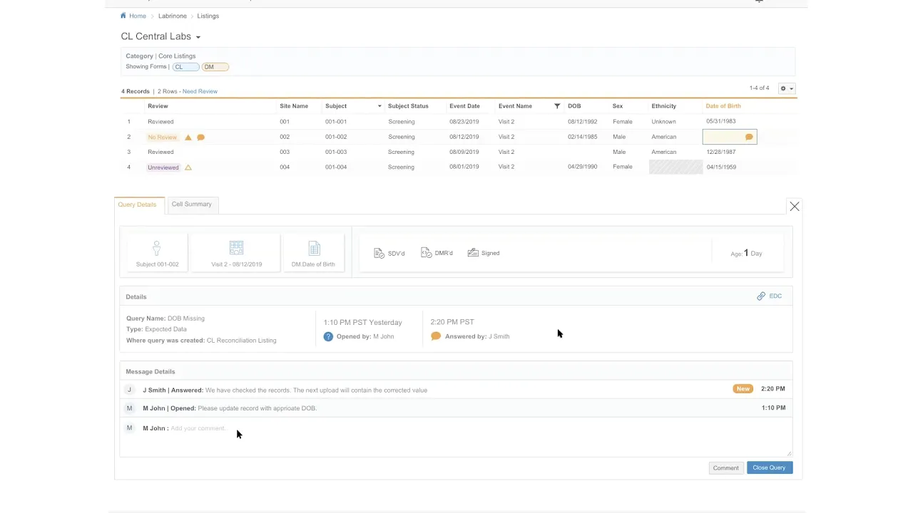Click the Date of Birth value 05/31/1983
This screenshot has height=513, width=913.
(720, 121)
